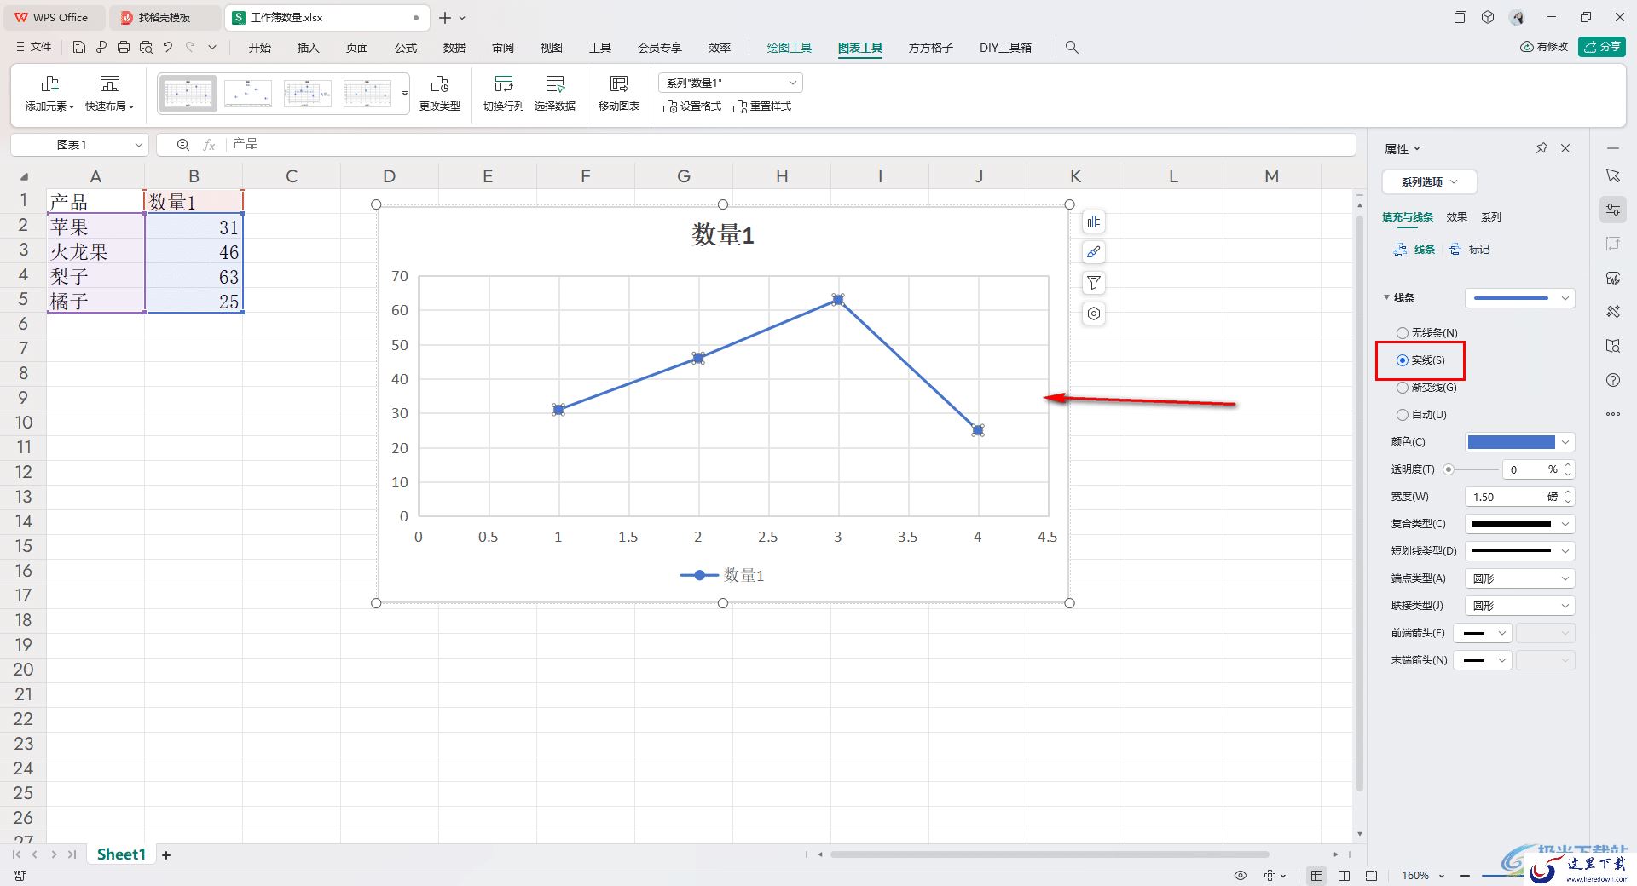Click the eye protection mode icon in status bar
This screenshot has height=886, width=1637.
pyautogui.click(x=1241, y=876)
